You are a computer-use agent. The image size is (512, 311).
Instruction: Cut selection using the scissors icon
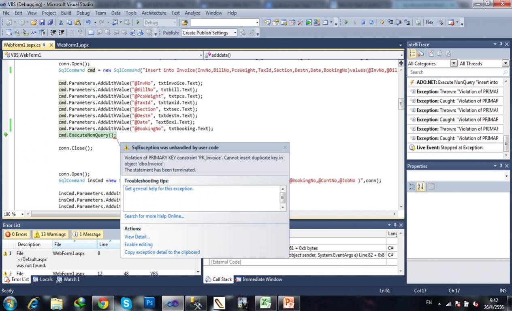61,23
